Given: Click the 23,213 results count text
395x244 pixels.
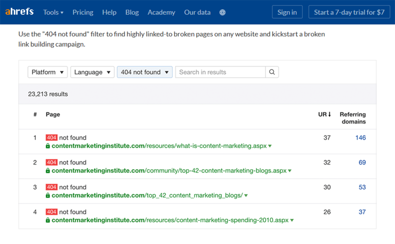Looking at the screenshot, I should [x=48, y=94].
